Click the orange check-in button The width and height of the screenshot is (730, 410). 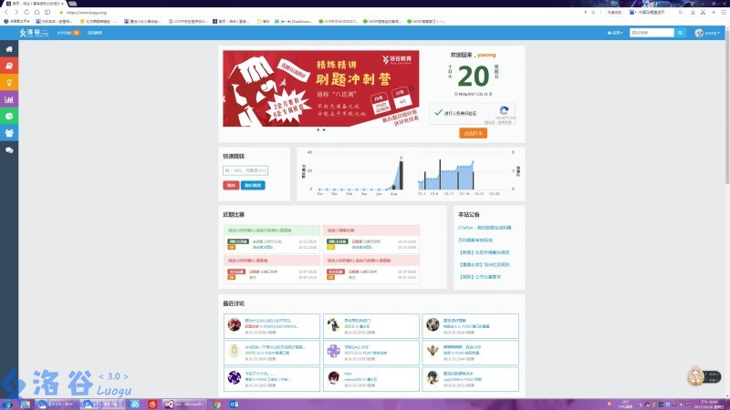click(x=473, y=133)
